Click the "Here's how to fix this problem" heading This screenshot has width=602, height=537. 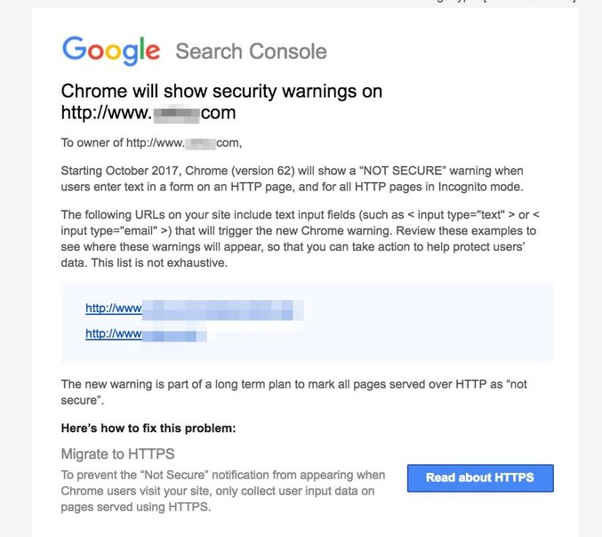pyautogui.click(x=148, y=429)
